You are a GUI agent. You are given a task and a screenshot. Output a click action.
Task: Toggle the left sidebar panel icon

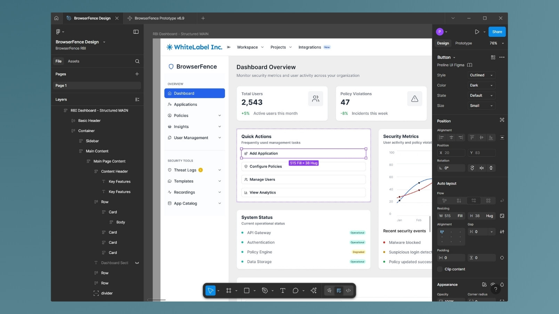click(136, 32)
